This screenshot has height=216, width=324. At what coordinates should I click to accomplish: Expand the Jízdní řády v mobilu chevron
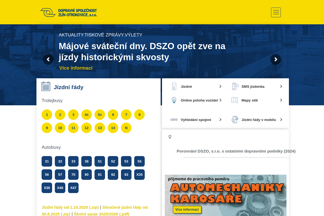pyautogui.click(x=281, y=120)
